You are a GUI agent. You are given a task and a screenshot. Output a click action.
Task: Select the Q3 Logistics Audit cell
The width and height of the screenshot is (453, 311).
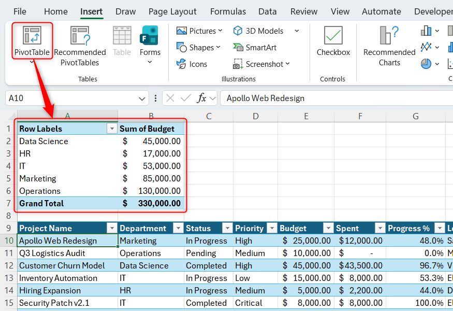(x=68, y=253)
